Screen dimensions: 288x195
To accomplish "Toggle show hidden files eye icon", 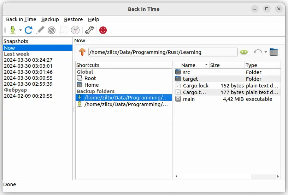I will tap(244, 52).
